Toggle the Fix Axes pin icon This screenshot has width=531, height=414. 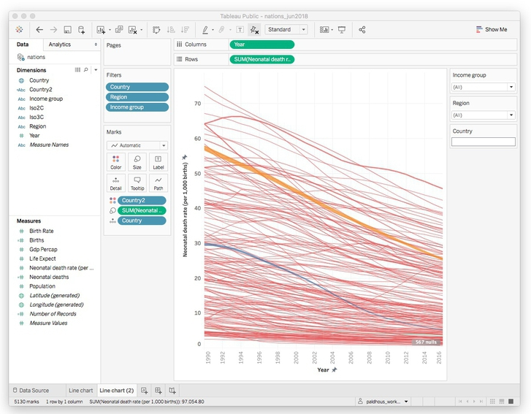[x=254, y=30]
